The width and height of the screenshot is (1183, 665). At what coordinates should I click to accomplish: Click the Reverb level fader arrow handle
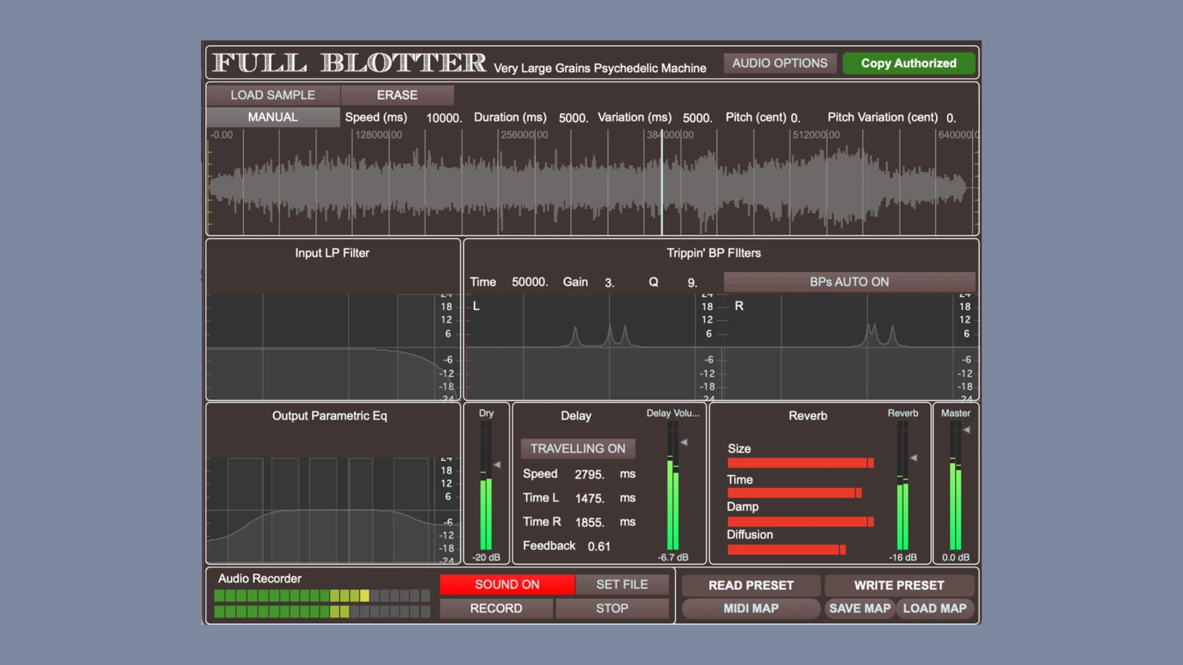click(x=914, y=457)
